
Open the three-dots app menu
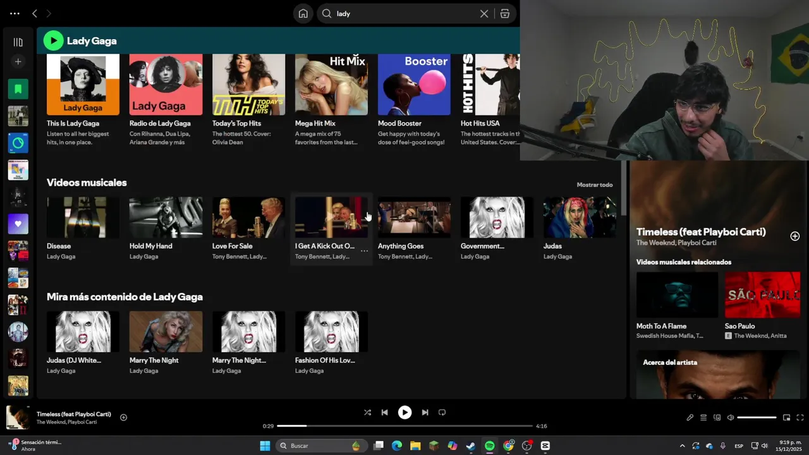[x=15, y=13]
